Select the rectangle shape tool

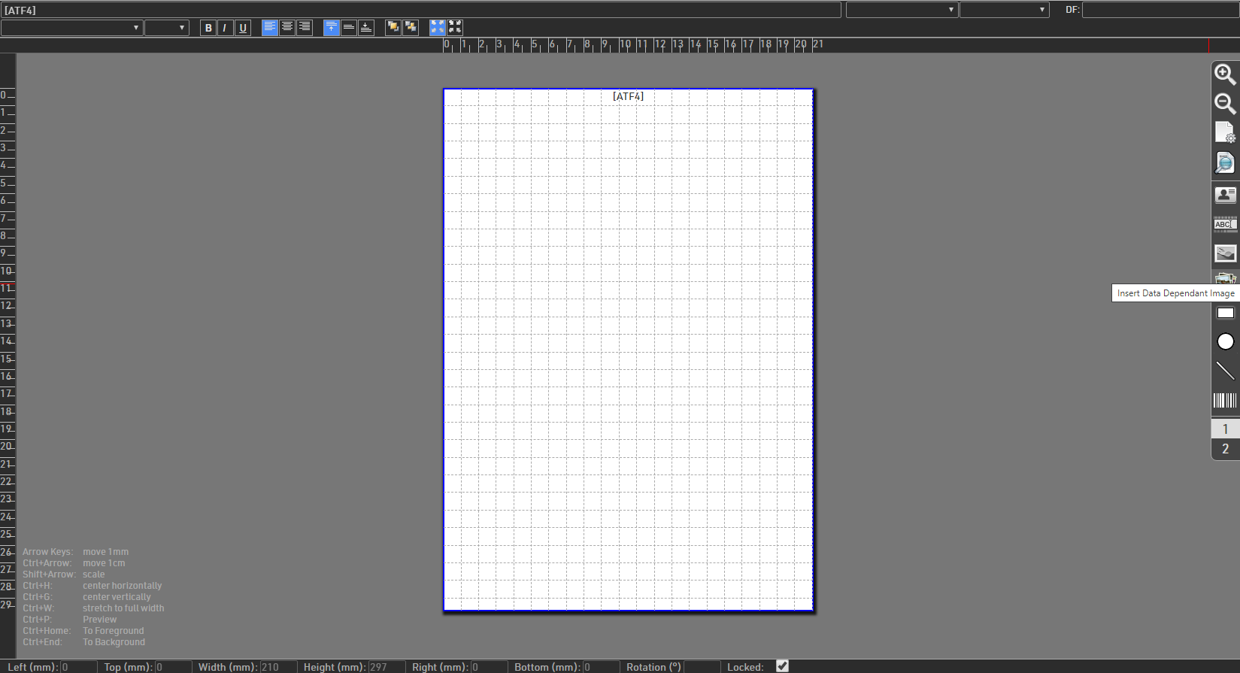click(x=1225, y=313)
